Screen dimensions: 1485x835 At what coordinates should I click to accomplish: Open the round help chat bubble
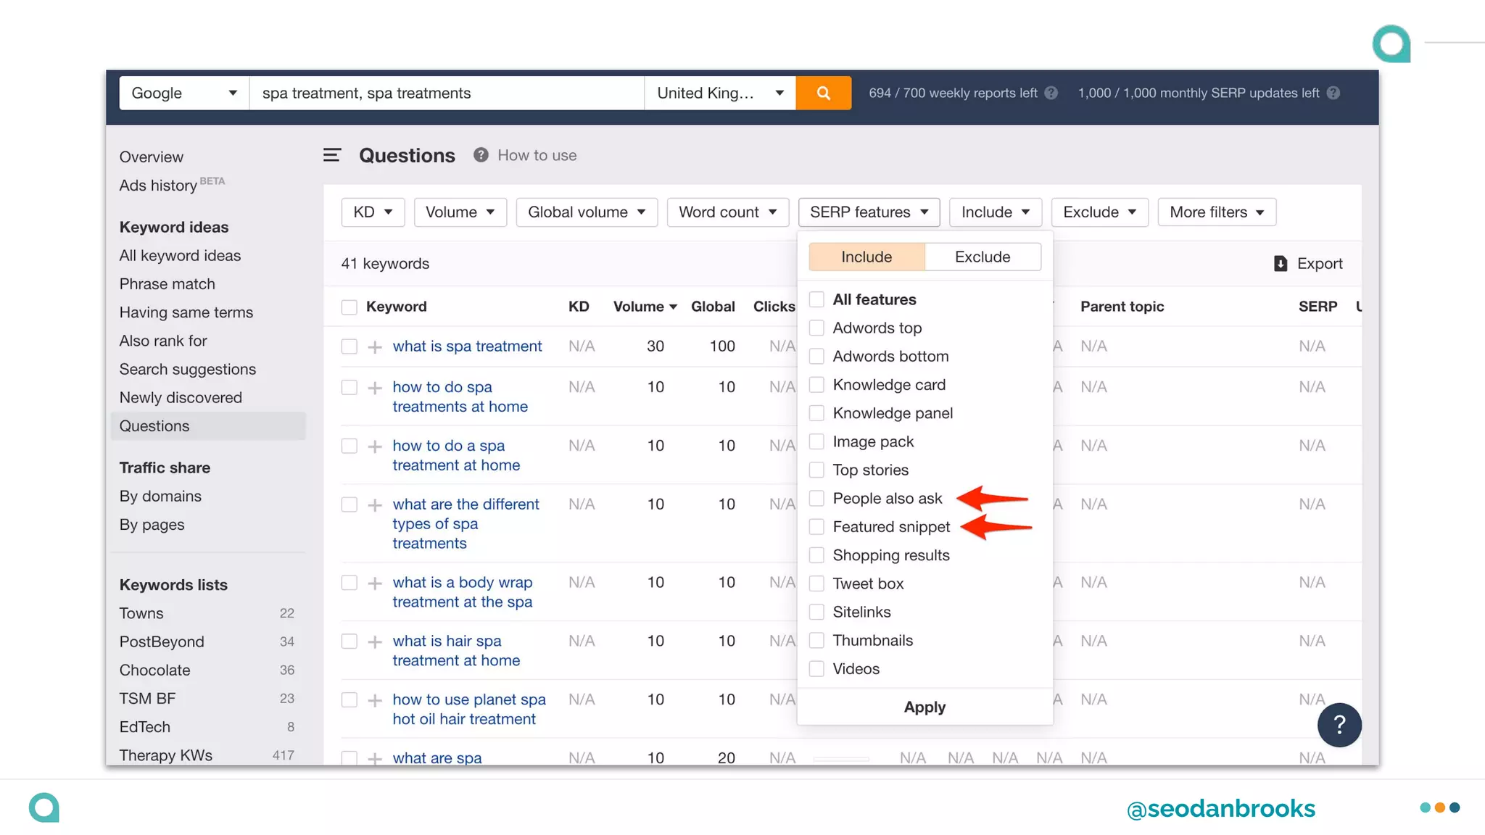[x=1339, y=725]
